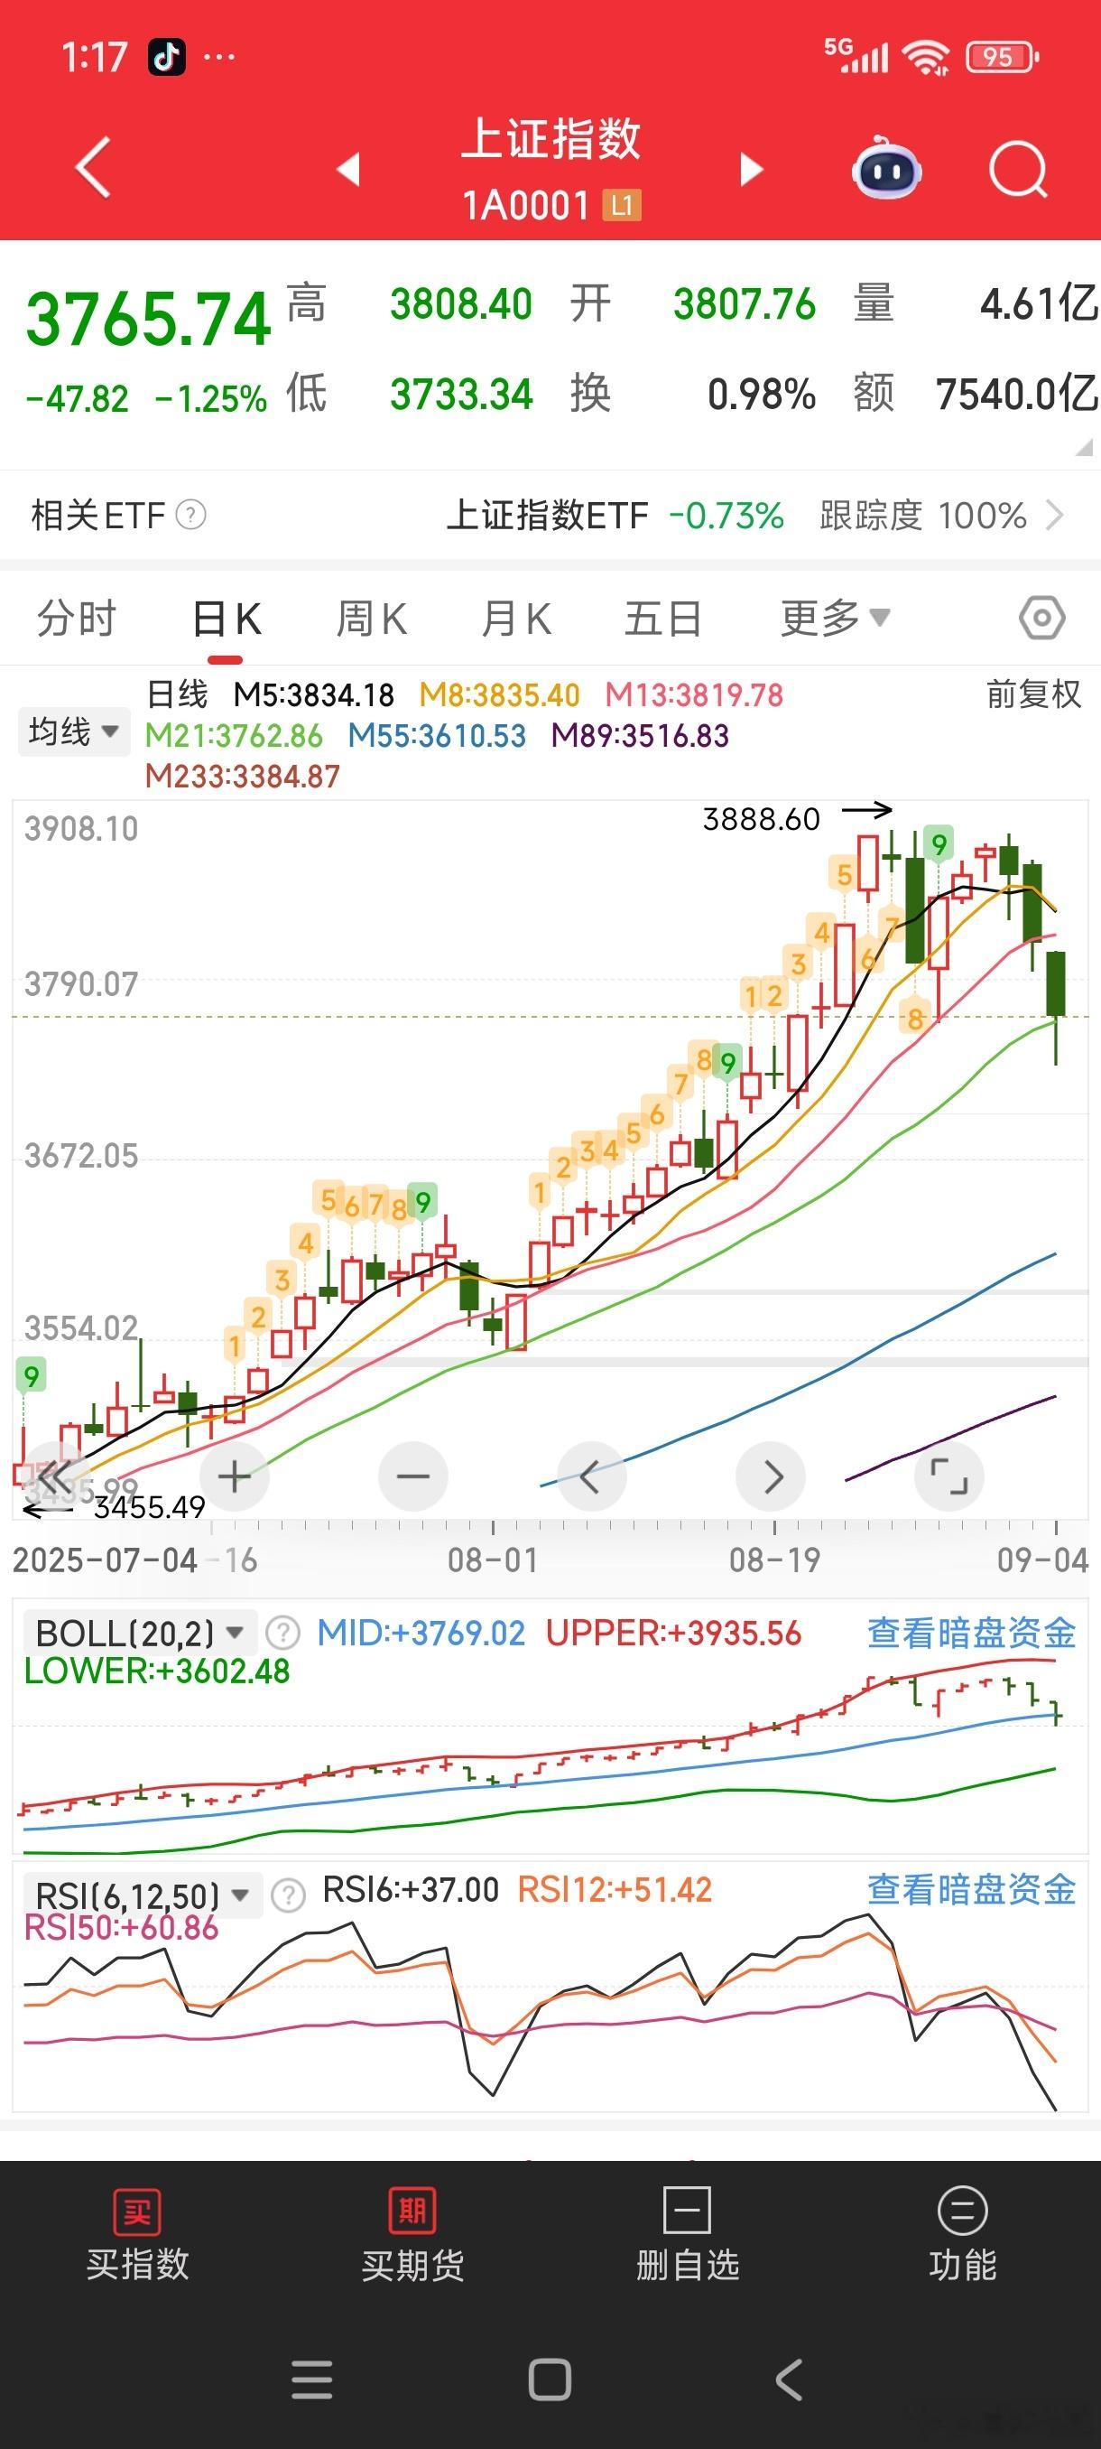
Task: Tap help icon beside BOLL indicator
Action: pos(282,1634)
